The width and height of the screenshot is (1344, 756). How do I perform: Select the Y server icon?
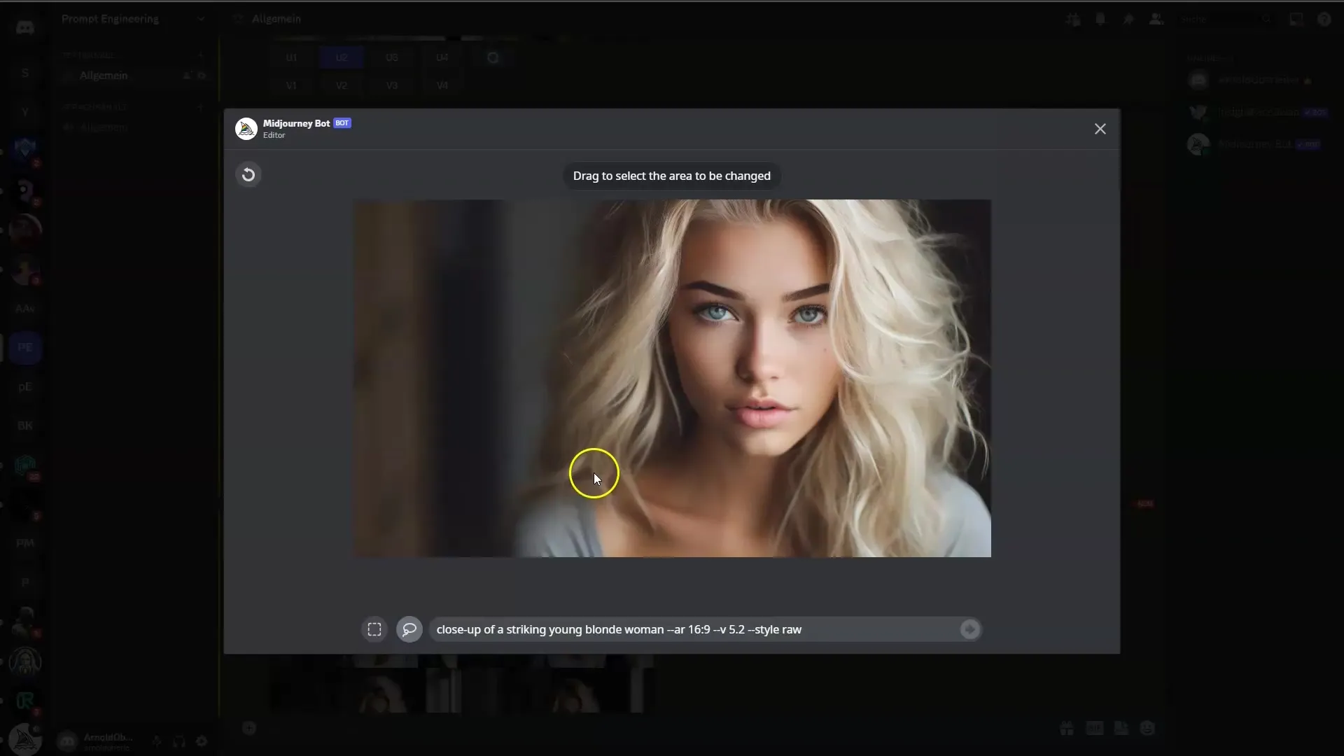tap(25, 112)
